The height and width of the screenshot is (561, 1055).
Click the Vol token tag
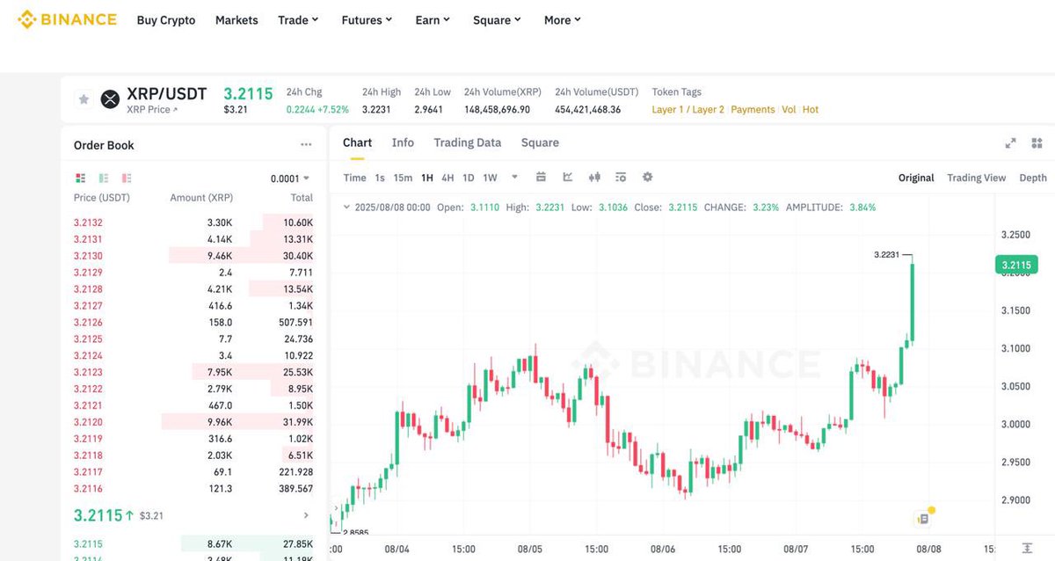pos(789,110)
